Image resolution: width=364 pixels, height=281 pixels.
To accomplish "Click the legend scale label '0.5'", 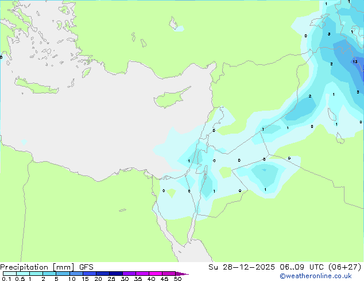I will [20, 279].
